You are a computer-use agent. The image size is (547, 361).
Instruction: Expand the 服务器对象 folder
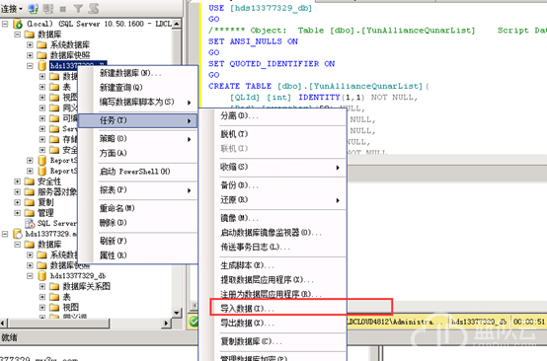pyautogui.click(x=18, y=191)
